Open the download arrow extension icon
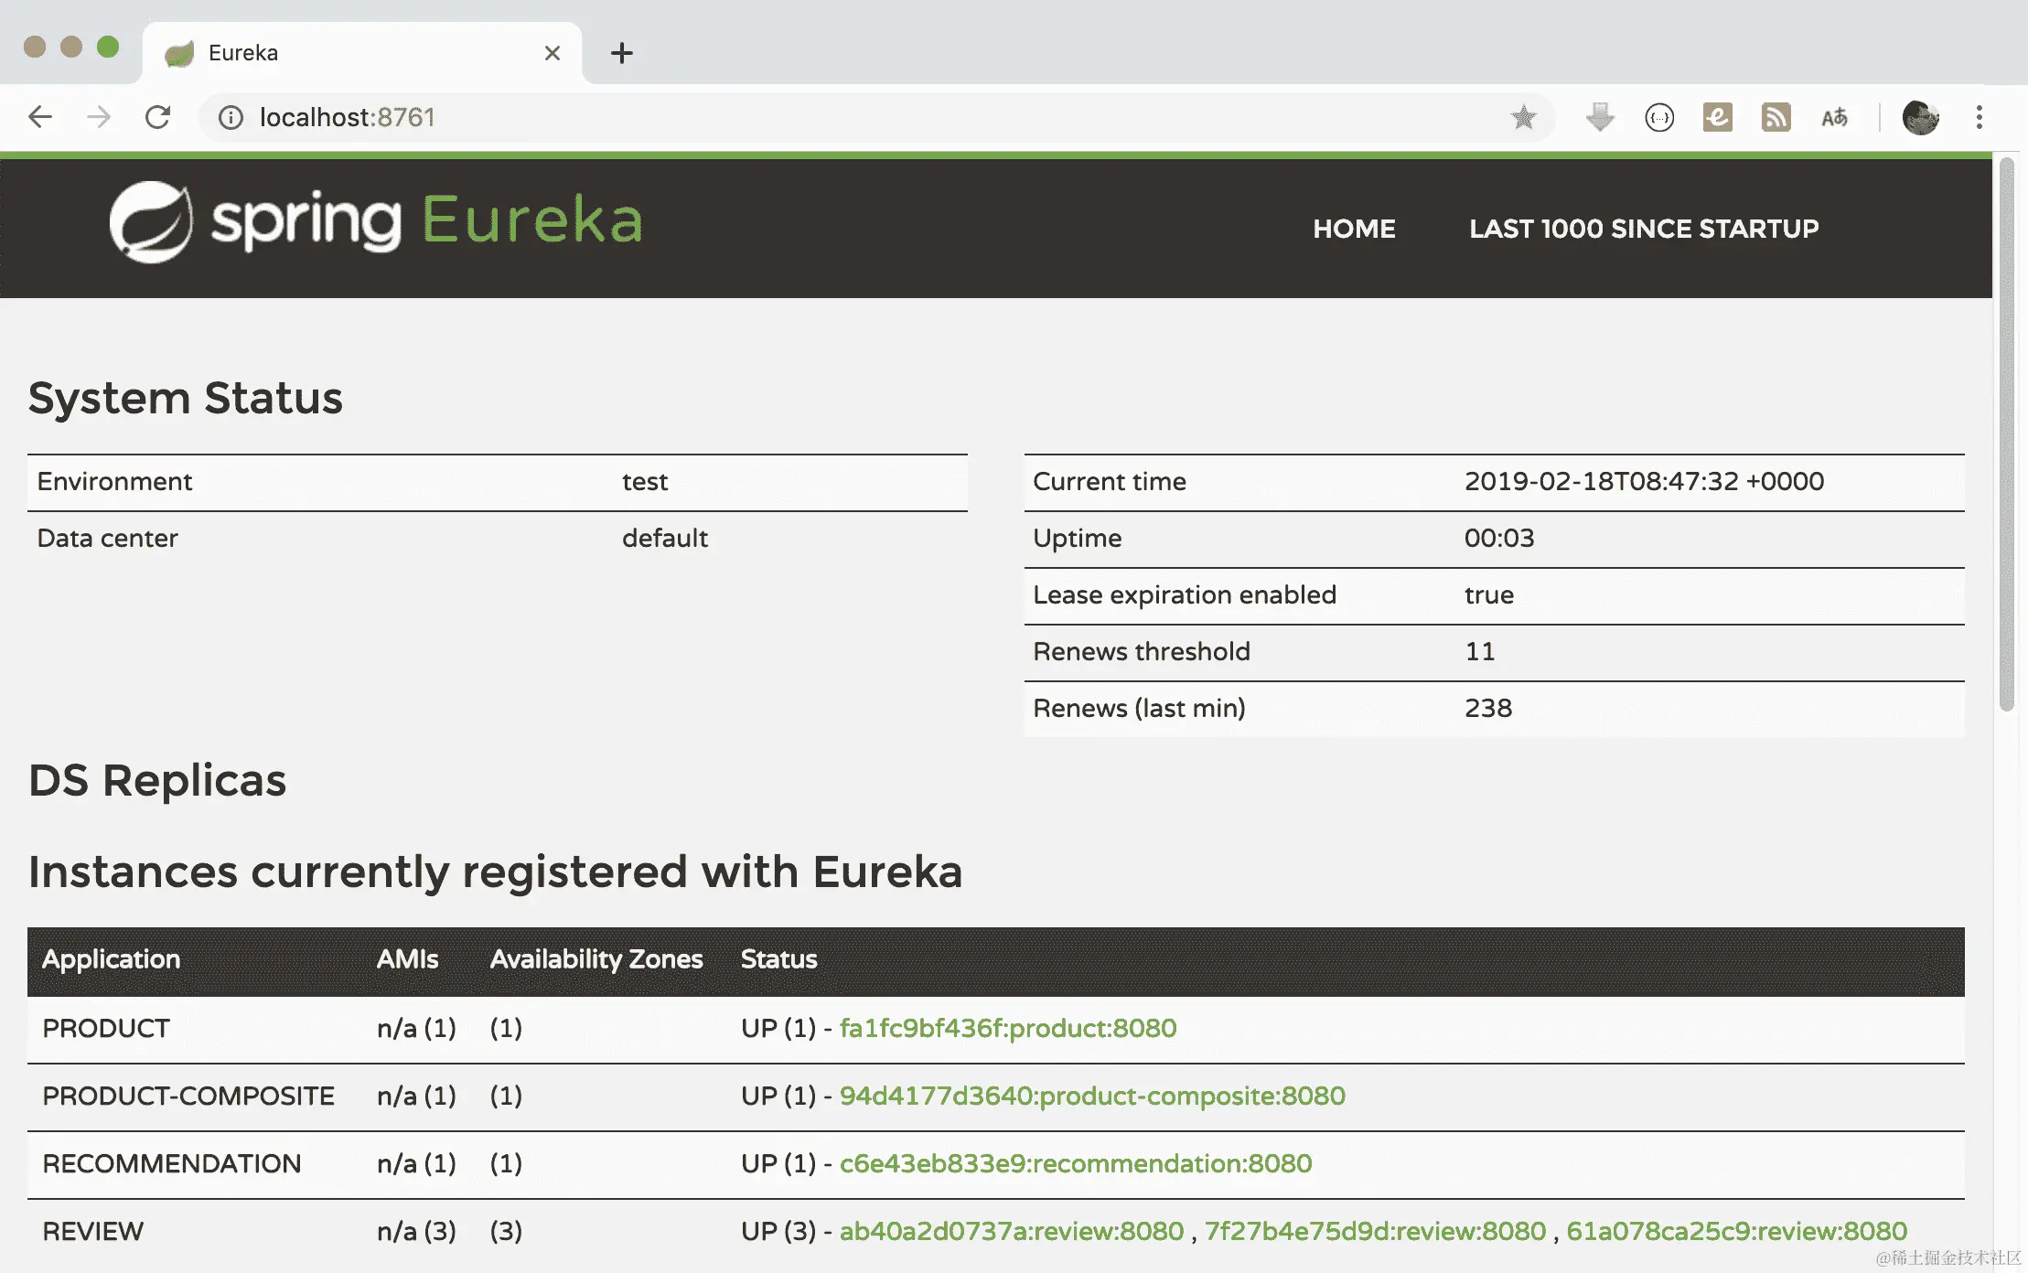 coord(1600,117)
